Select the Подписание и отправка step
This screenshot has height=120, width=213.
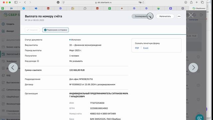point(56,30)
